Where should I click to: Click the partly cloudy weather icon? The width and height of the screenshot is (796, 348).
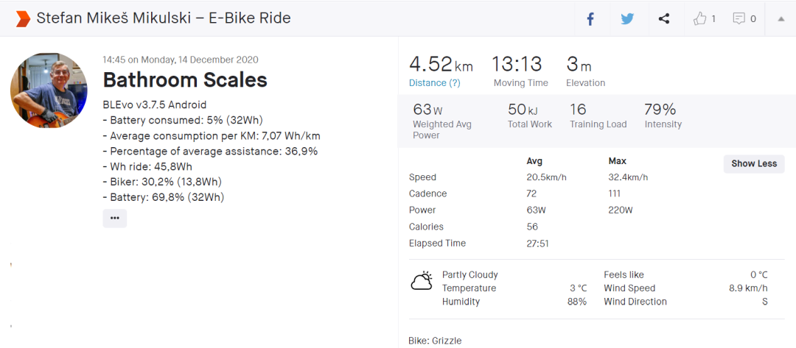click(x=422, y=281)
